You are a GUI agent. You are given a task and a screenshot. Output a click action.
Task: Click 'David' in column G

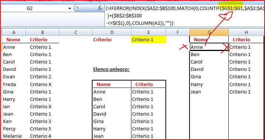(197, 69)
